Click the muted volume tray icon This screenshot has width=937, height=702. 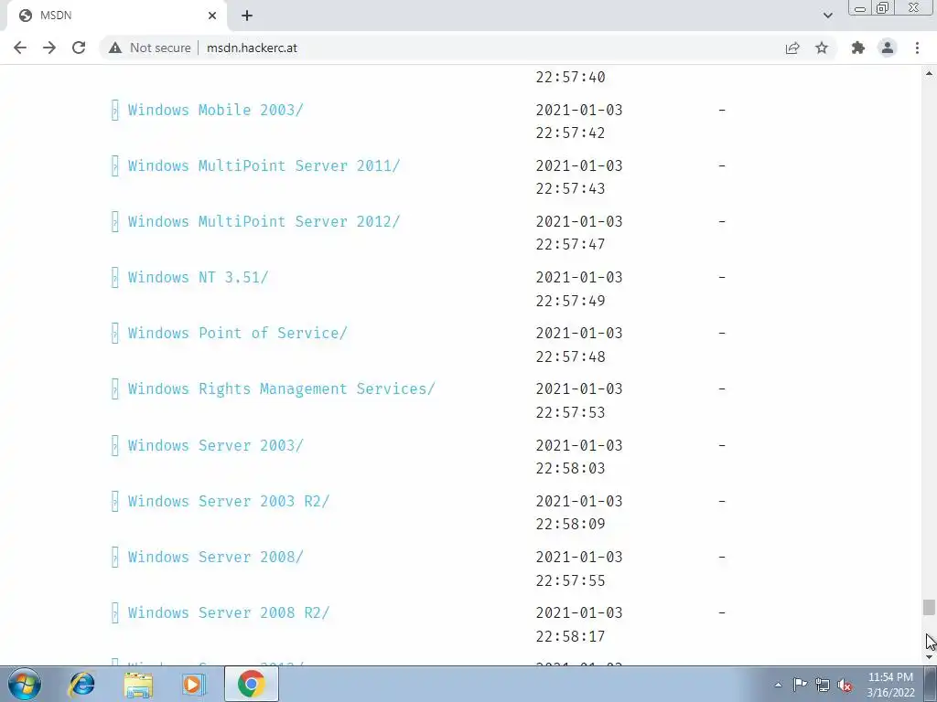[x=845, y=685]
